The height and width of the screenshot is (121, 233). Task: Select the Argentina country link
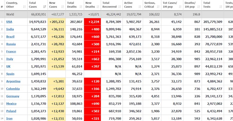point(13,81)
